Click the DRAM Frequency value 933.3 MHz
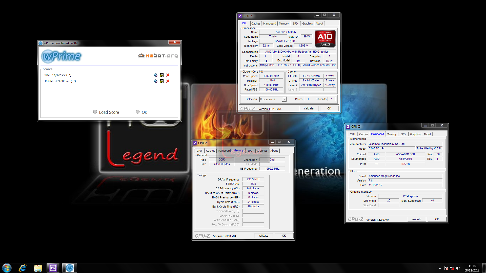Screen dimensions: 486x273 click(253, 179)
